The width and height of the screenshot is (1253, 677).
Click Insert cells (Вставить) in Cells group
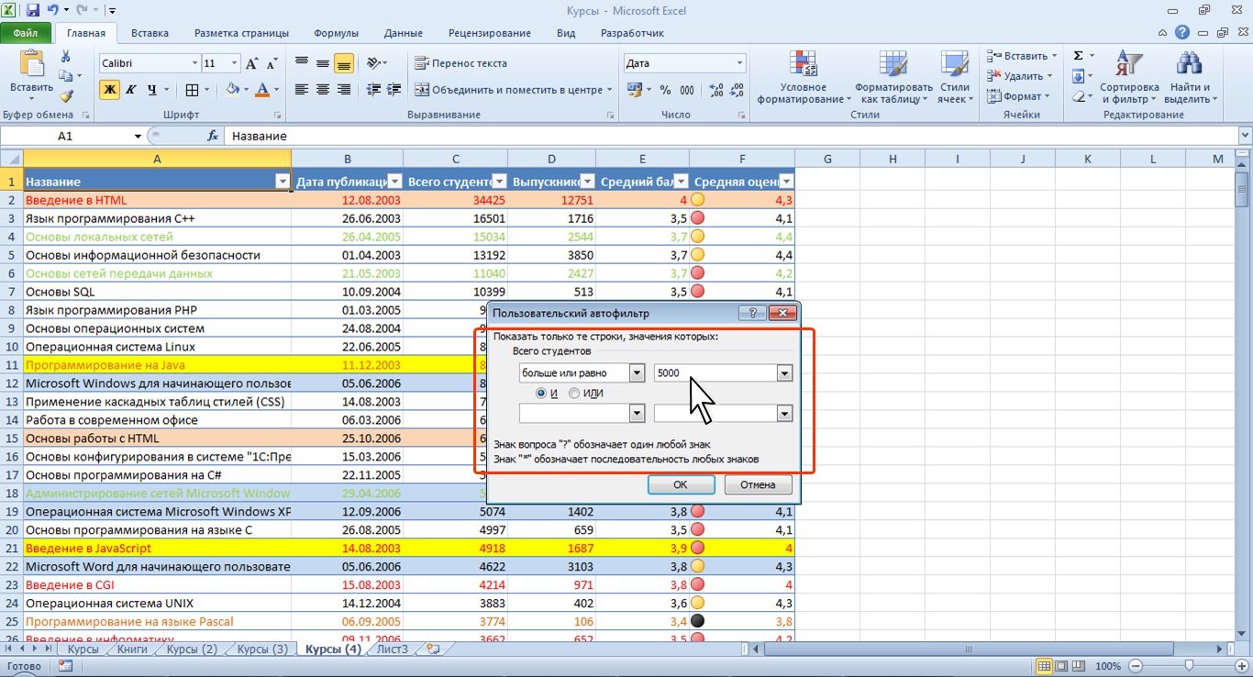pos(1021,56)
